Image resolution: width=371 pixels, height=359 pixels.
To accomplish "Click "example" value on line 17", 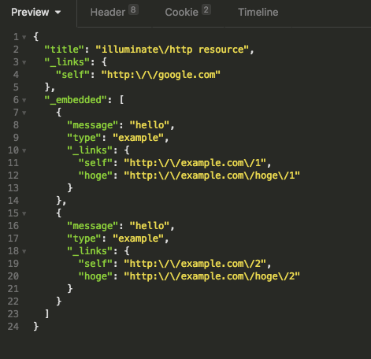I will click(x=138, y=239).
